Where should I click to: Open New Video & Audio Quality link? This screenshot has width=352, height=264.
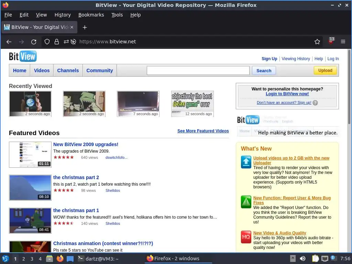tap(280, 233)
